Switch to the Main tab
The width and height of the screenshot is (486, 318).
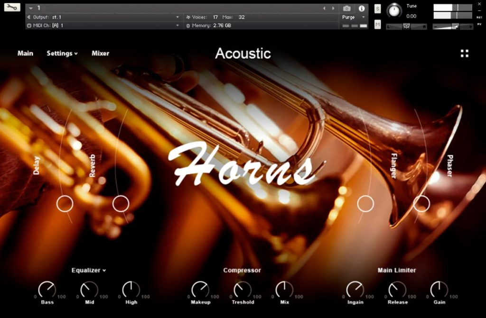tap(25, 53)
